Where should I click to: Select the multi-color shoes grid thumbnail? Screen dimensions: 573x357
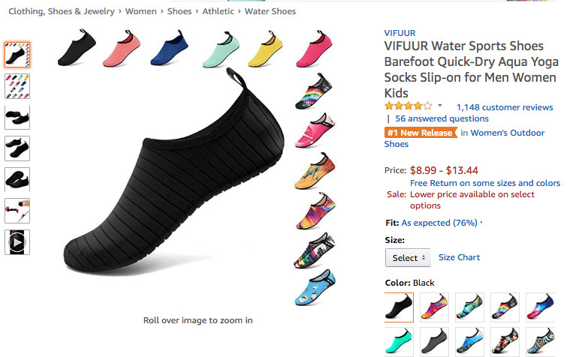click(17, 86)
